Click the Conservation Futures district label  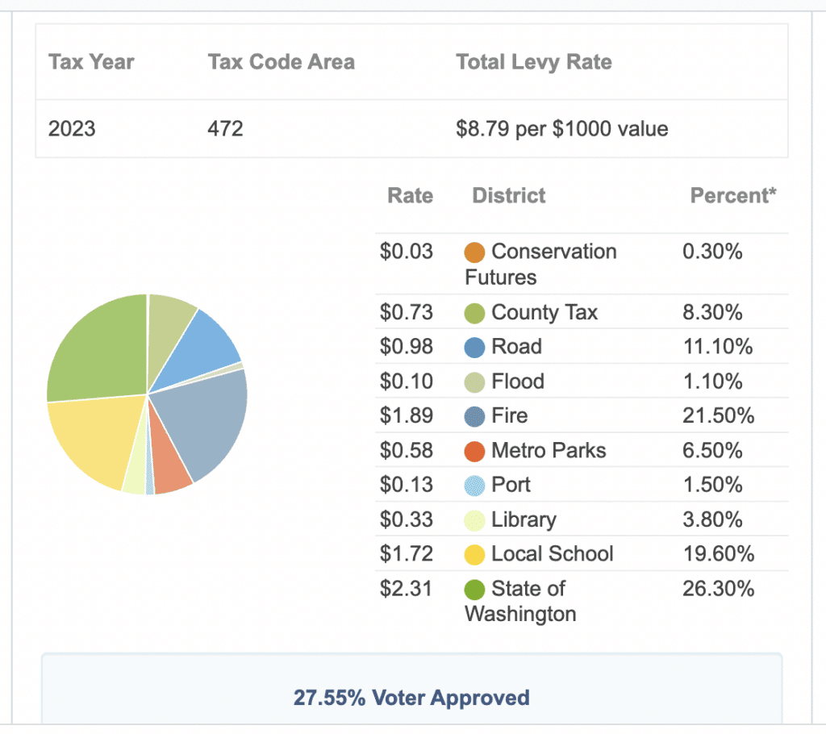point(540,264)
